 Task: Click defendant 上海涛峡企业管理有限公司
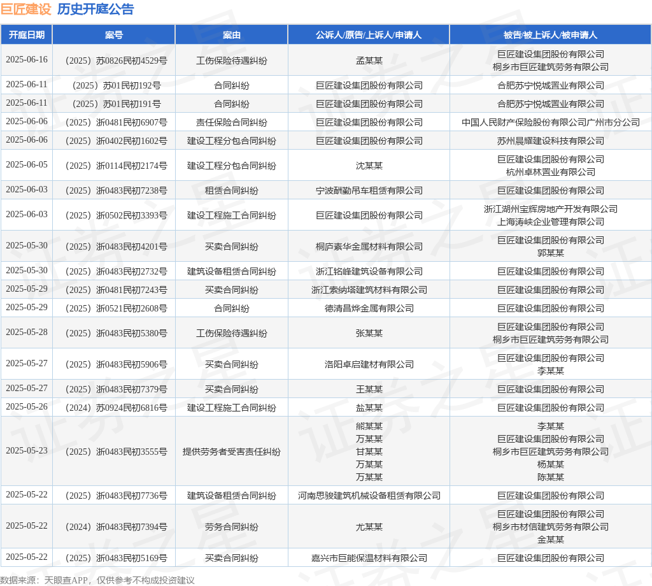pos(551,222)
